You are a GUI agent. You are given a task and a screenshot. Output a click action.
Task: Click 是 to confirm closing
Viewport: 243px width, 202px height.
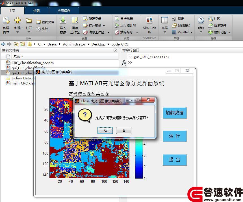click(x=105, y=130)
